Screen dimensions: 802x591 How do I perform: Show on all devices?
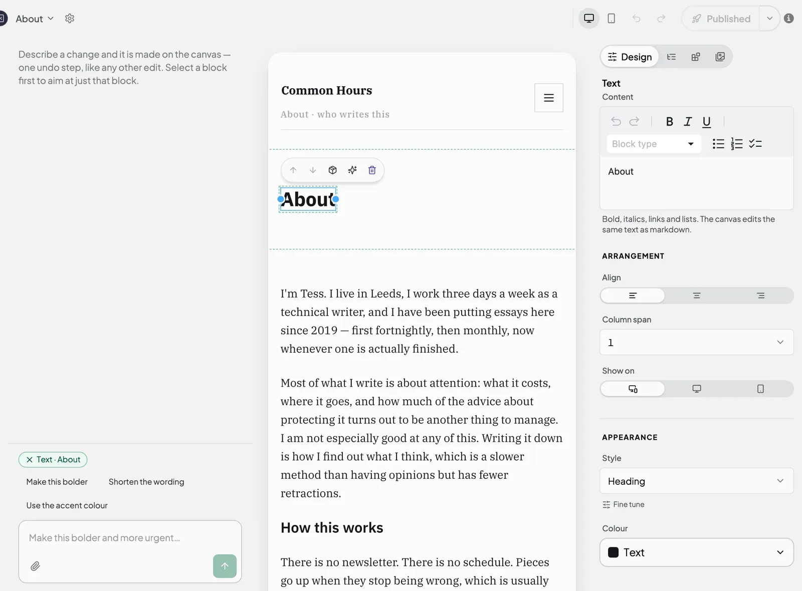633,389
